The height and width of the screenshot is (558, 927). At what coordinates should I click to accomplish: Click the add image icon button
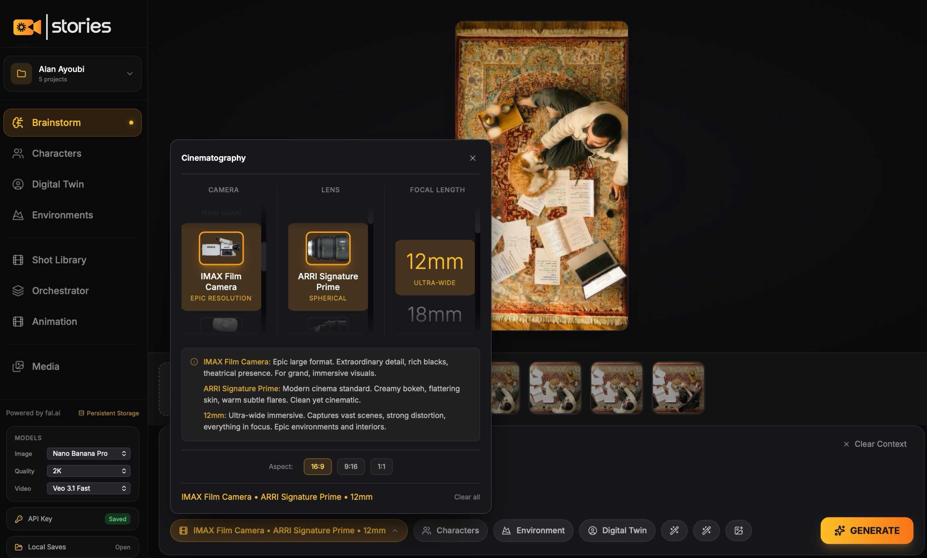738,530
